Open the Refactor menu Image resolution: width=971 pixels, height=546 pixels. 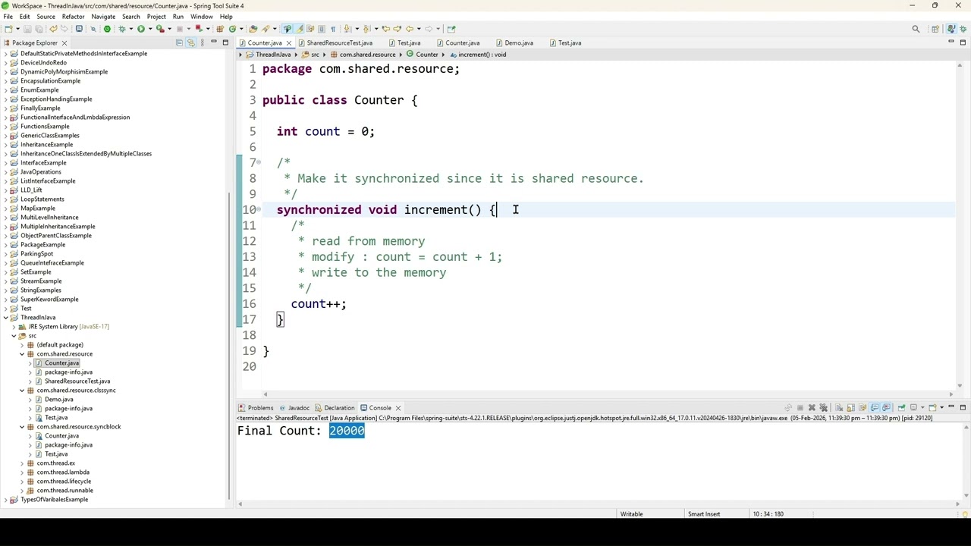(73, 17)
